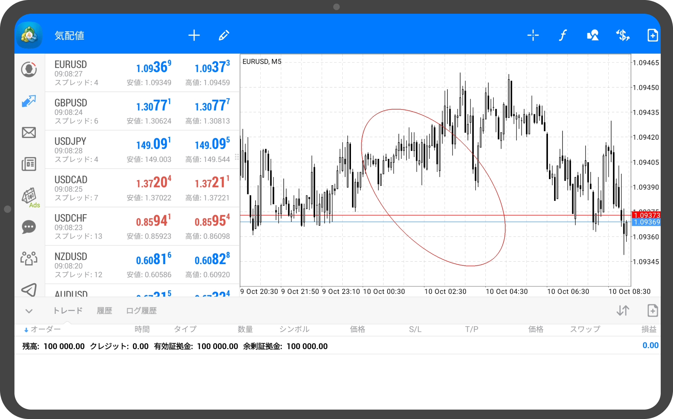Select the USDJPY quote row
This screenshot has width=673, height=419.
coord(142,149)
